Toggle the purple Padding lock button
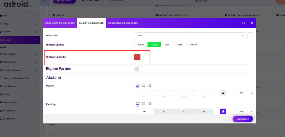Screen dimensions: 285x137 click(223, 111)
